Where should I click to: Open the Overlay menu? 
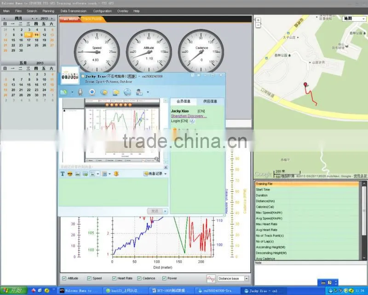click(x=123, y=11)
